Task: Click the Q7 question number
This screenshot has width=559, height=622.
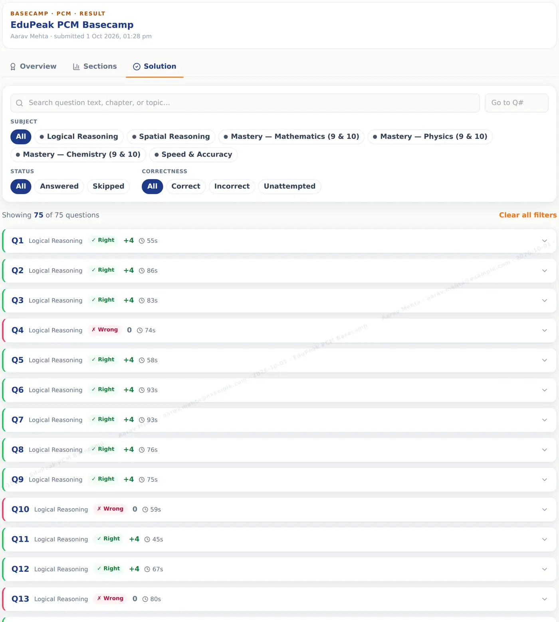Action: (18, 420)
